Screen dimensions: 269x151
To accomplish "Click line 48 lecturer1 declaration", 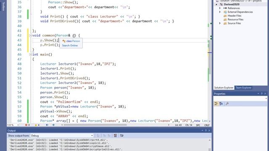I will pyautogui.click(x=78, y=64).
